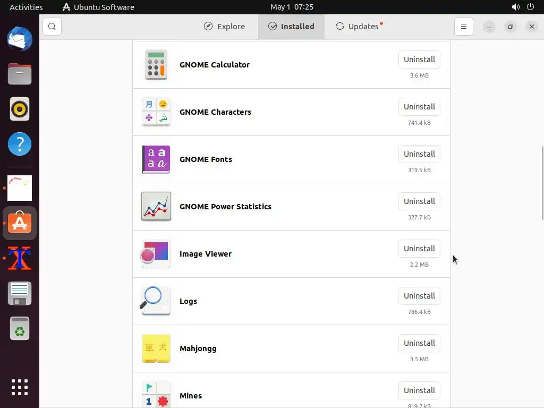The image size is (544, 408).
Task: Click the Image Viewer name text
Action: click(206, 254)
